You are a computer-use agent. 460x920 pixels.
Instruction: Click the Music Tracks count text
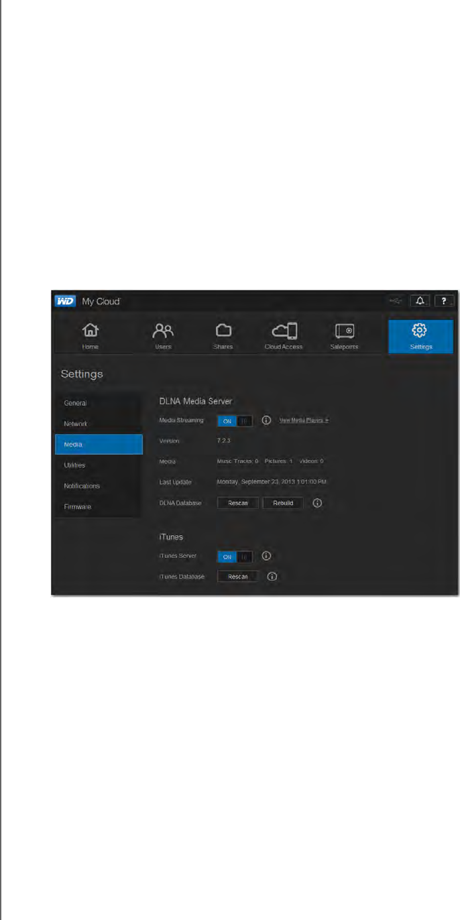pos(237,461)
